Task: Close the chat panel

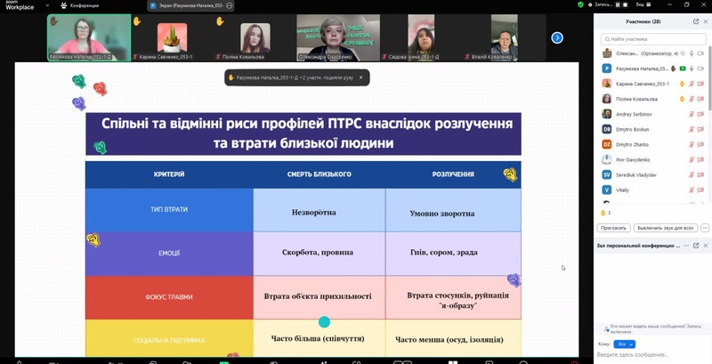Action: pyautogui.click(x=705, y=245)
